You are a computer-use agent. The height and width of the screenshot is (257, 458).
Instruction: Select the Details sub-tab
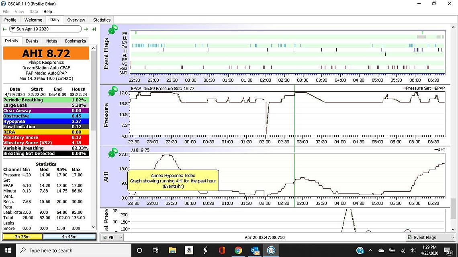11,41
